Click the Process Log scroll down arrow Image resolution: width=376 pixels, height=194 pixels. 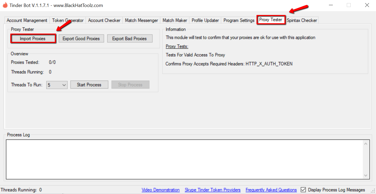[x=366, y=175]
